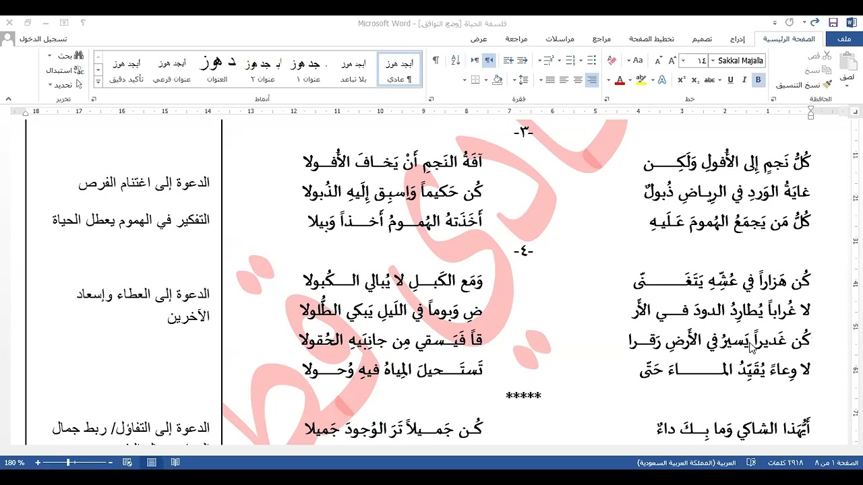
Task: Switch to the تصميم (Design) tab
Action: point(702,39)
